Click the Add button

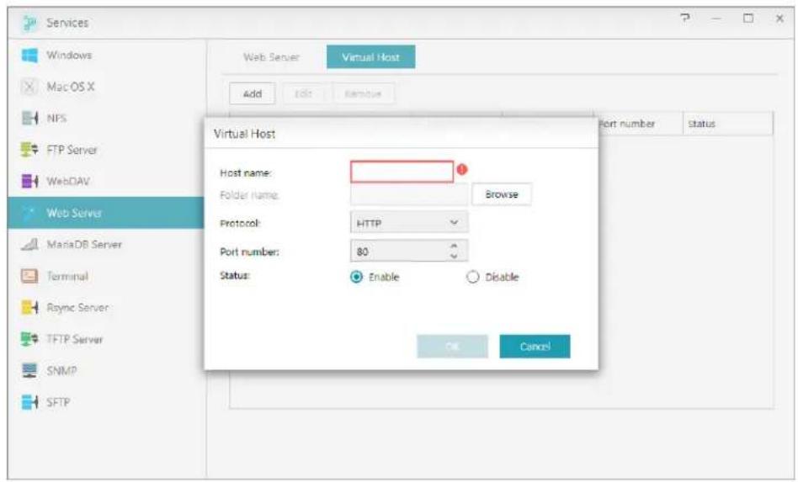tap(253, 93)
